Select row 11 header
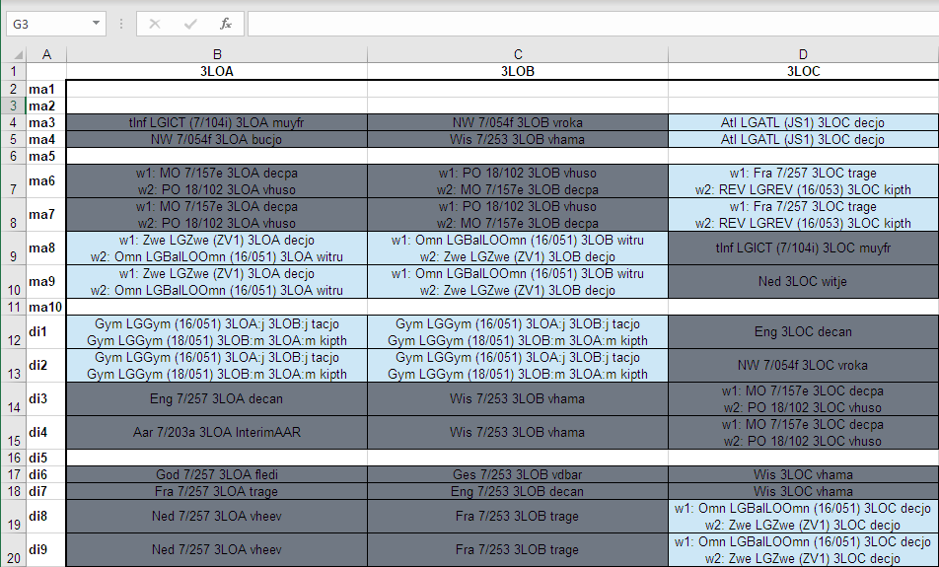939x567 pixels. (13, 307)
